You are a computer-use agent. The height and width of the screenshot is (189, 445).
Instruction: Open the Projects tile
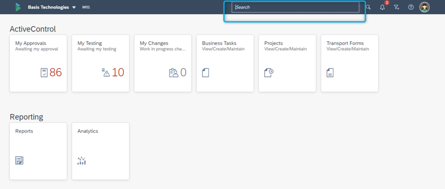[x=287, y=63]
